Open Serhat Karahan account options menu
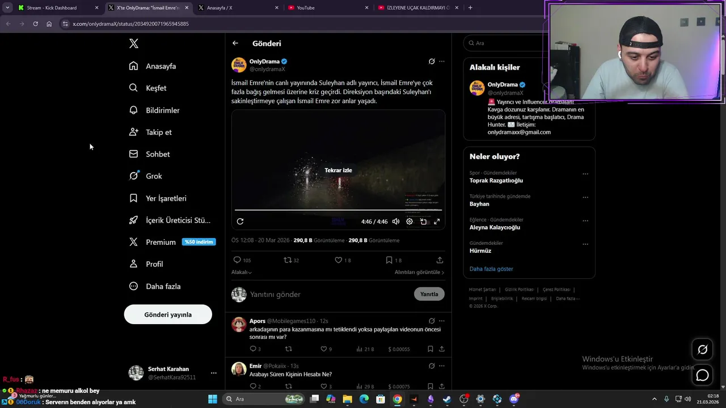 (214, 373)
